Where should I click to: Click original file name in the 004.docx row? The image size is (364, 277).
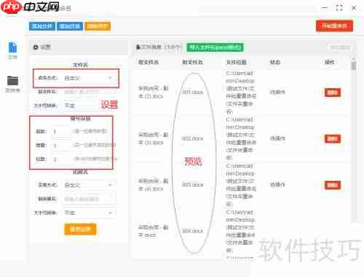click(153, 231)
